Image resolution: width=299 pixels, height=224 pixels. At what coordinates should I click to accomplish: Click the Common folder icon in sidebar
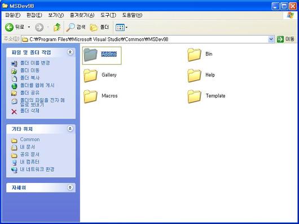(x=14, y=140)
